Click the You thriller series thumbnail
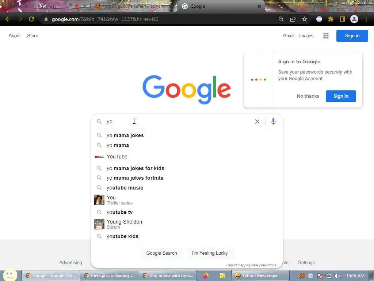The height and width of the screenshot is (281, 374). [x=99, y=200]
